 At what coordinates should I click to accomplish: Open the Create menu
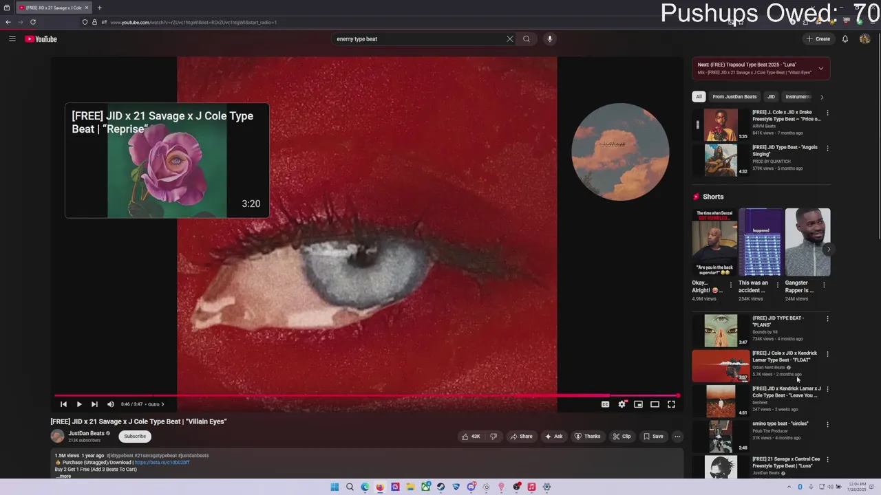point(818,39)
